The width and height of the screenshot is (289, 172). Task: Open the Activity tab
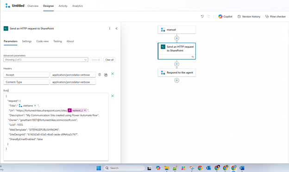click(x=63, y=6)
